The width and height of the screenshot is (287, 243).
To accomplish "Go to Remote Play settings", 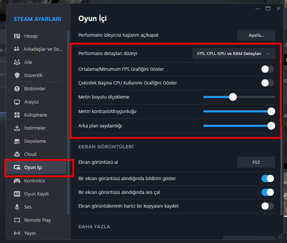I will click(x=36, y=220).
